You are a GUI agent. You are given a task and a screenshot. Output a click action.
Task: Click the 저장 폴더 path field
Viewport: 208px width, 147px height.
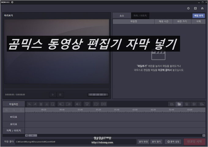76,142
